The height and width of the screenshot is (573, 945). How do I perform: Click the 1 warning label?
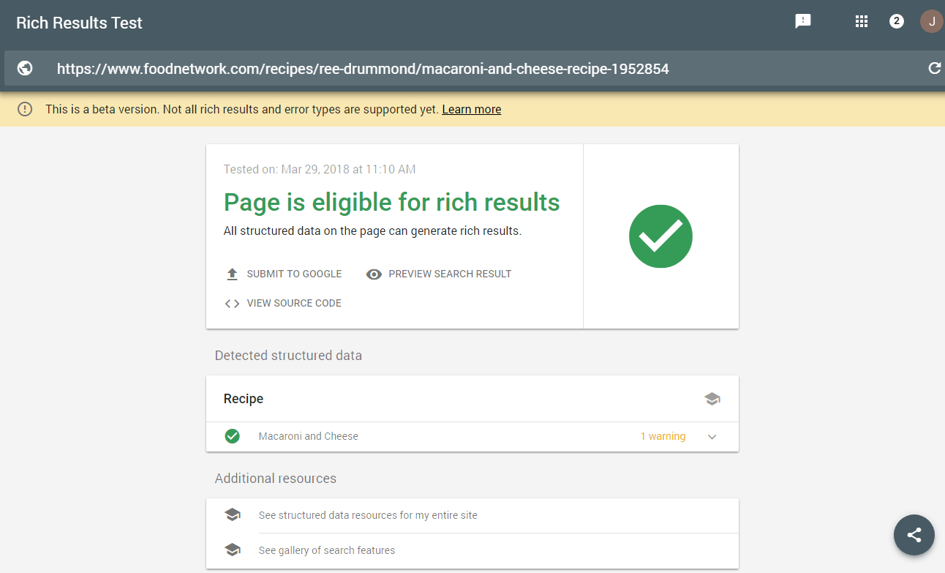663,436
